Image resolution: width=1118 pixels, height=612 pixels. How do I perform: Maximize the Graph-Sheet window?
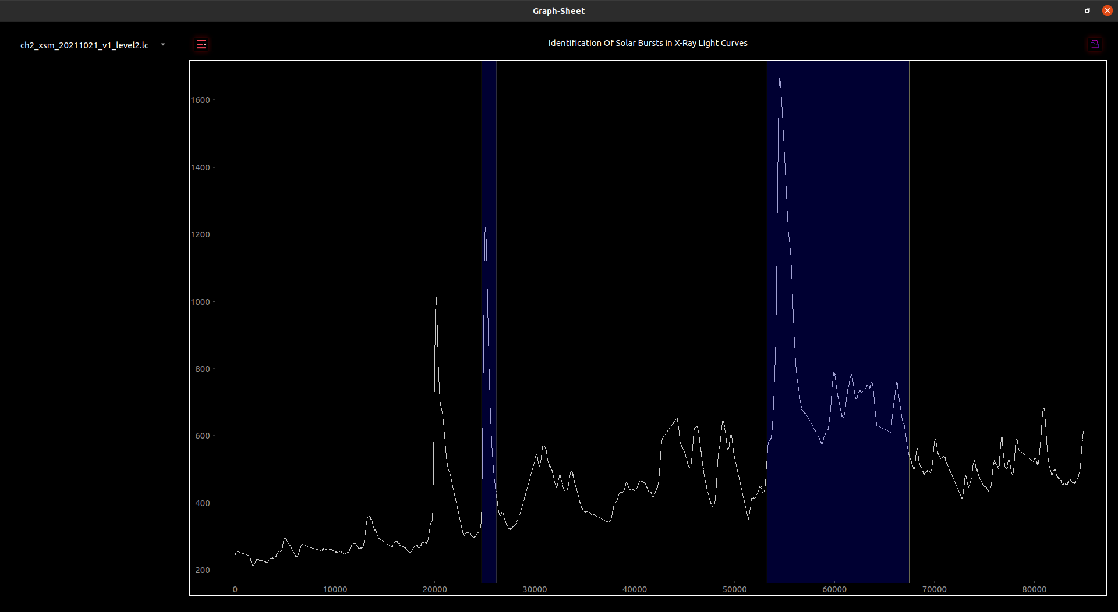coord(1087,11)
